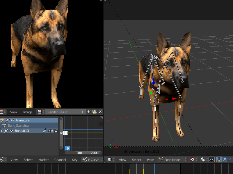Screen dimensions: 233x174
Task: Toggle visibility of Armature channel
Action: (12, 120)
